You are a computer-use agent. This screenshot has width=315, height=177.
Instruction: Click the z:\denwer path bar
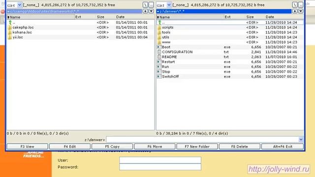point(224,11)
